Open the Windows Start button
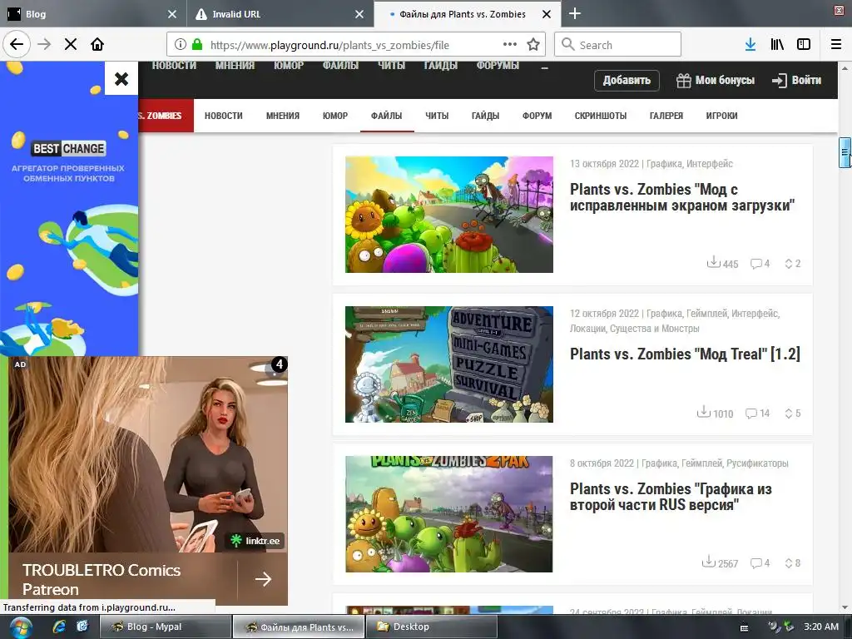This screenshot has height=639, width=852. [x=21, y=627]
